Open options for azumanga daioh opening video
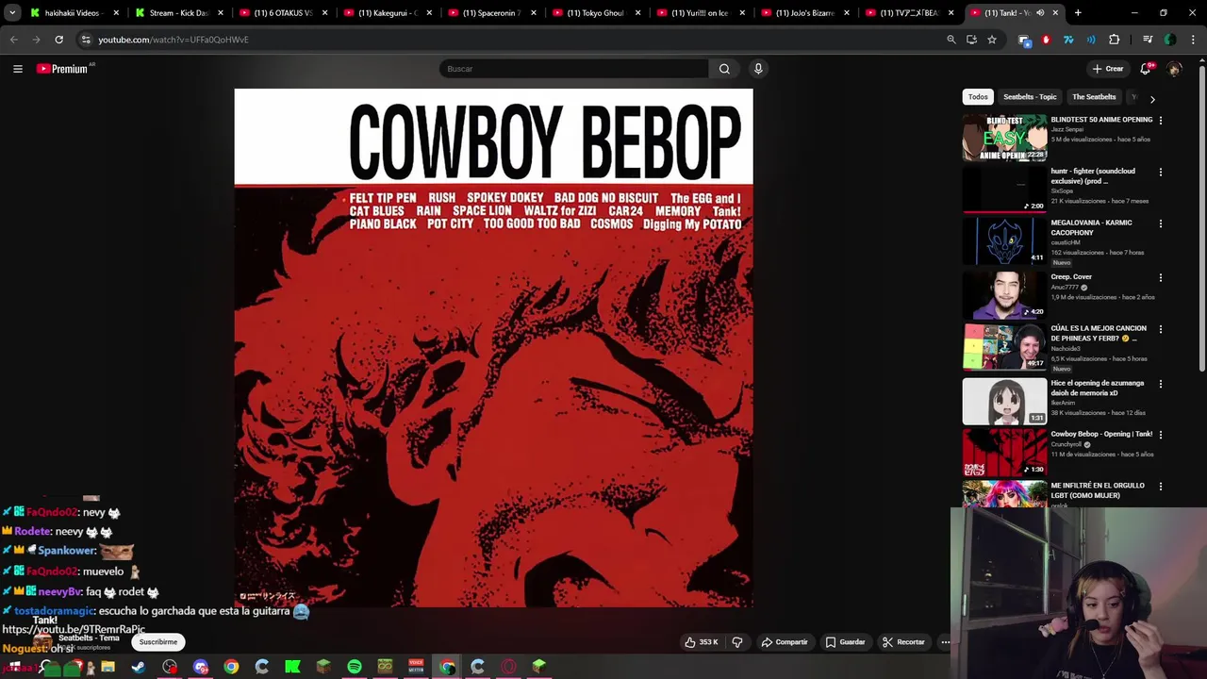 (x=1161, y=384)
